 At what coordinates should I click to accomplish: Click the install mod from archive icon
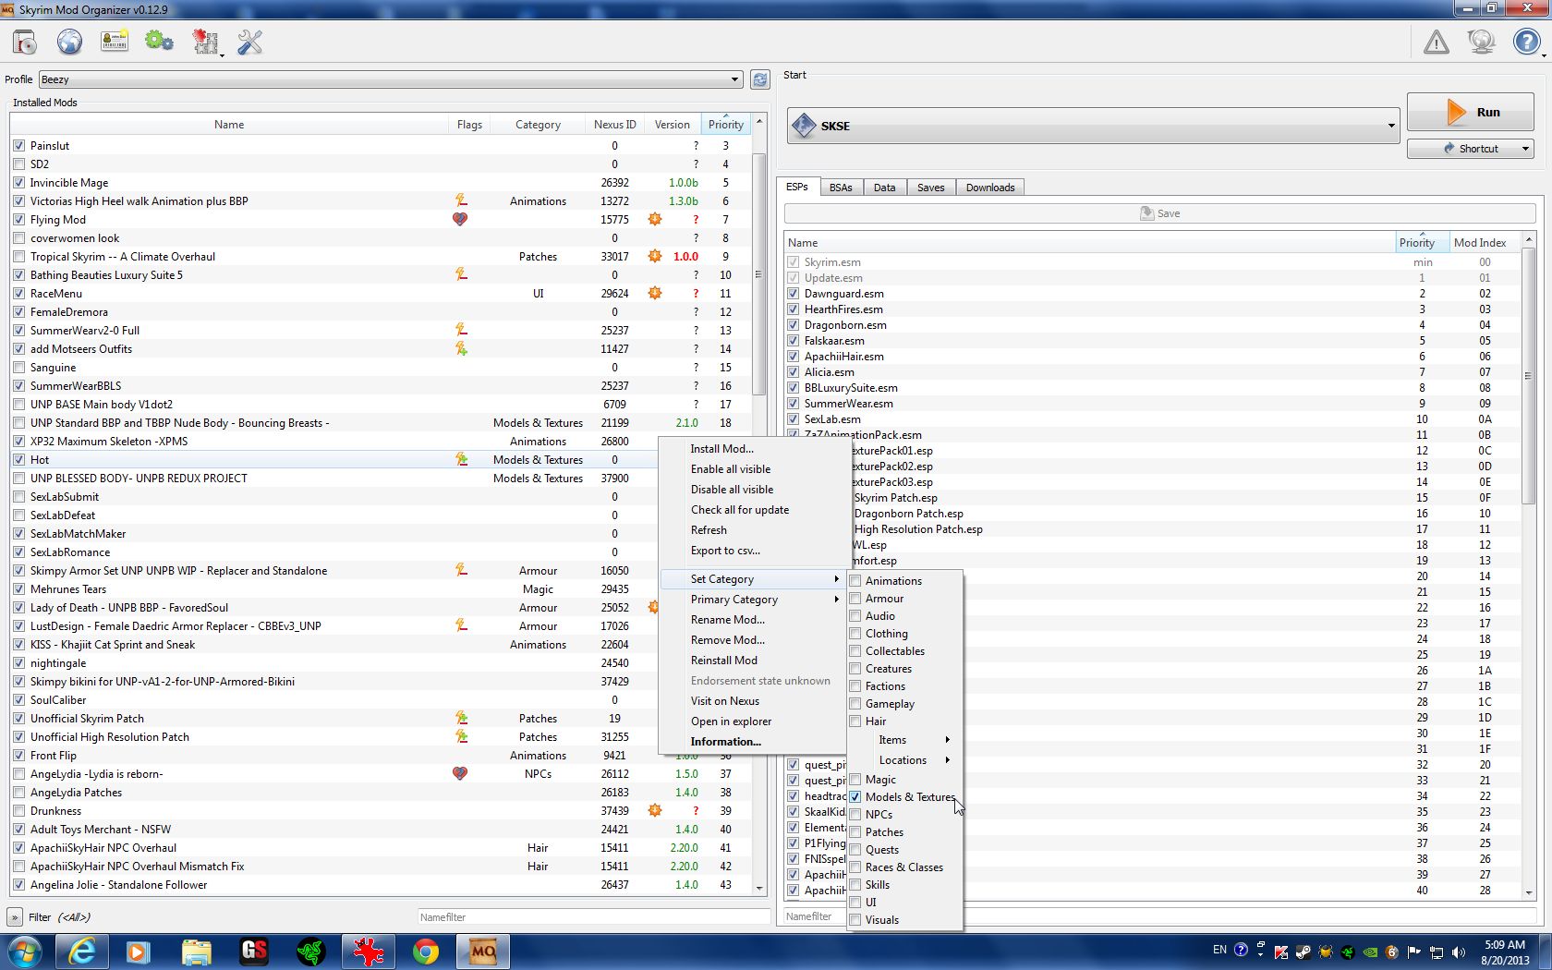click(25, 42)
